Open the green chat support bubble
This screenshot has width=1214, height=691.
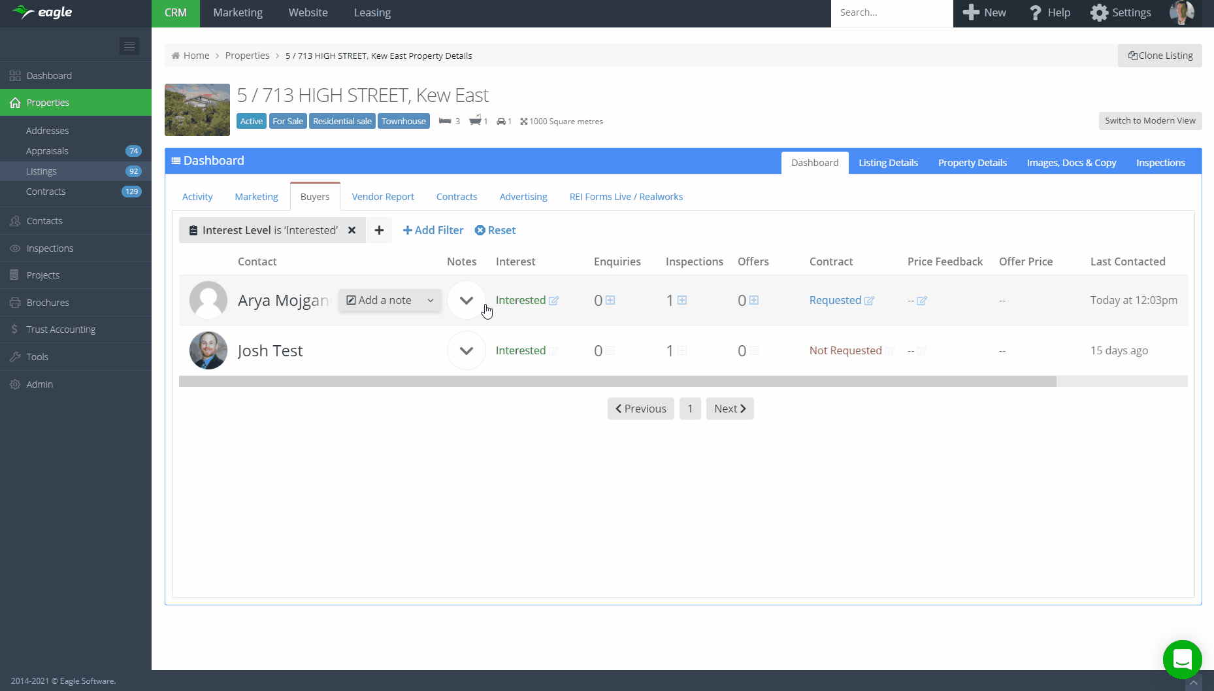coord(1182,659)
